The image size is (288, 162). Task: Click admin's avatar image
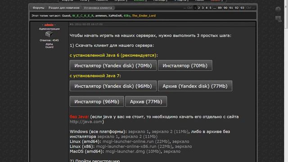(49, 34)
